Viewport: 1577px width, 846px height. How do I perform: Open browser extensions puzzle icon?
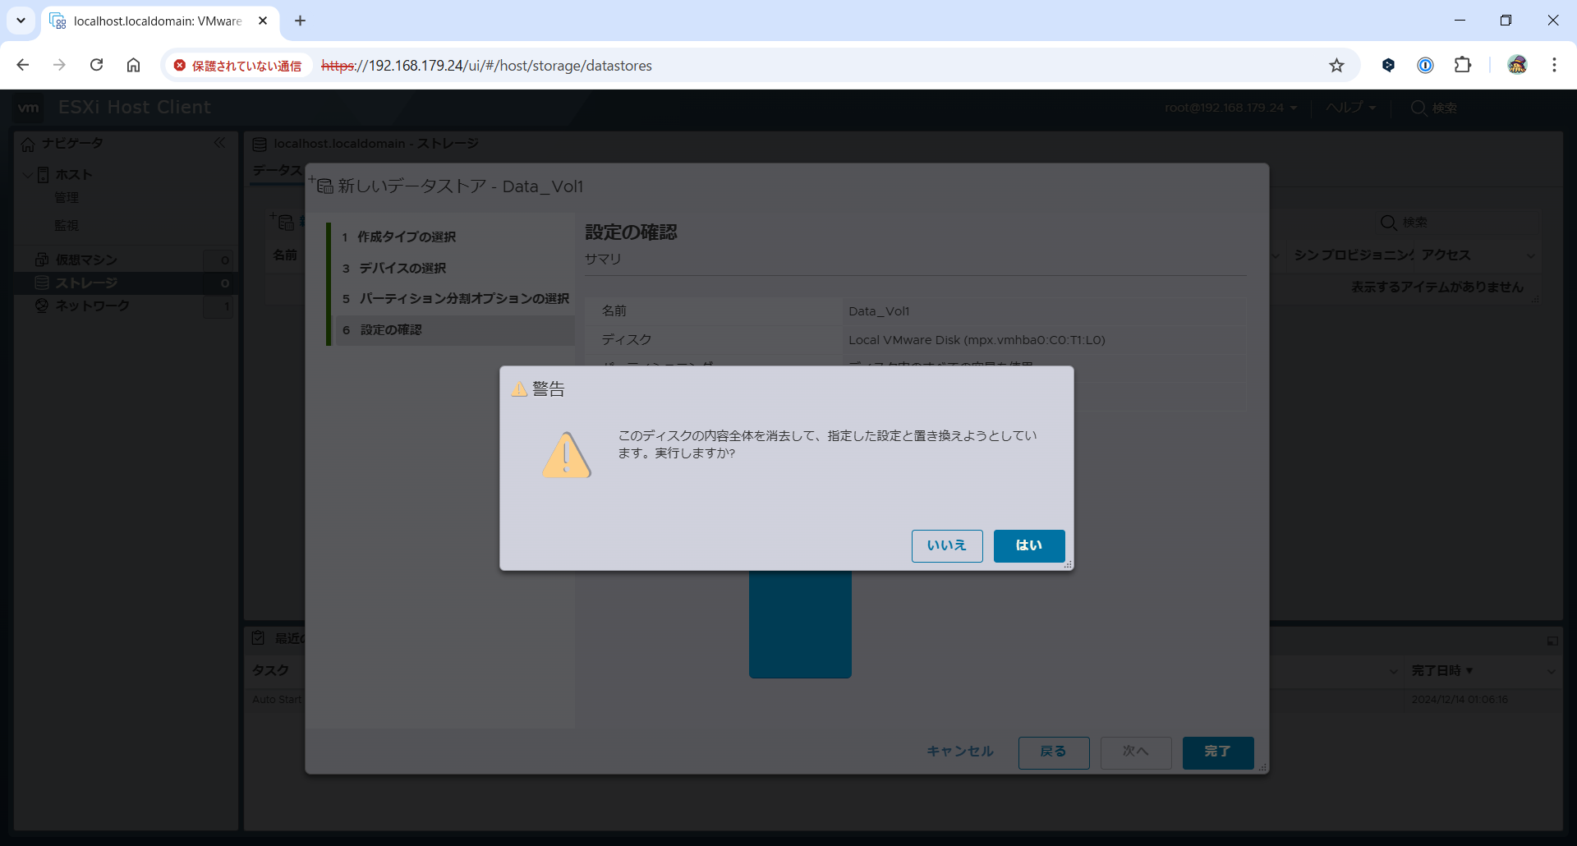[1463, 65]
